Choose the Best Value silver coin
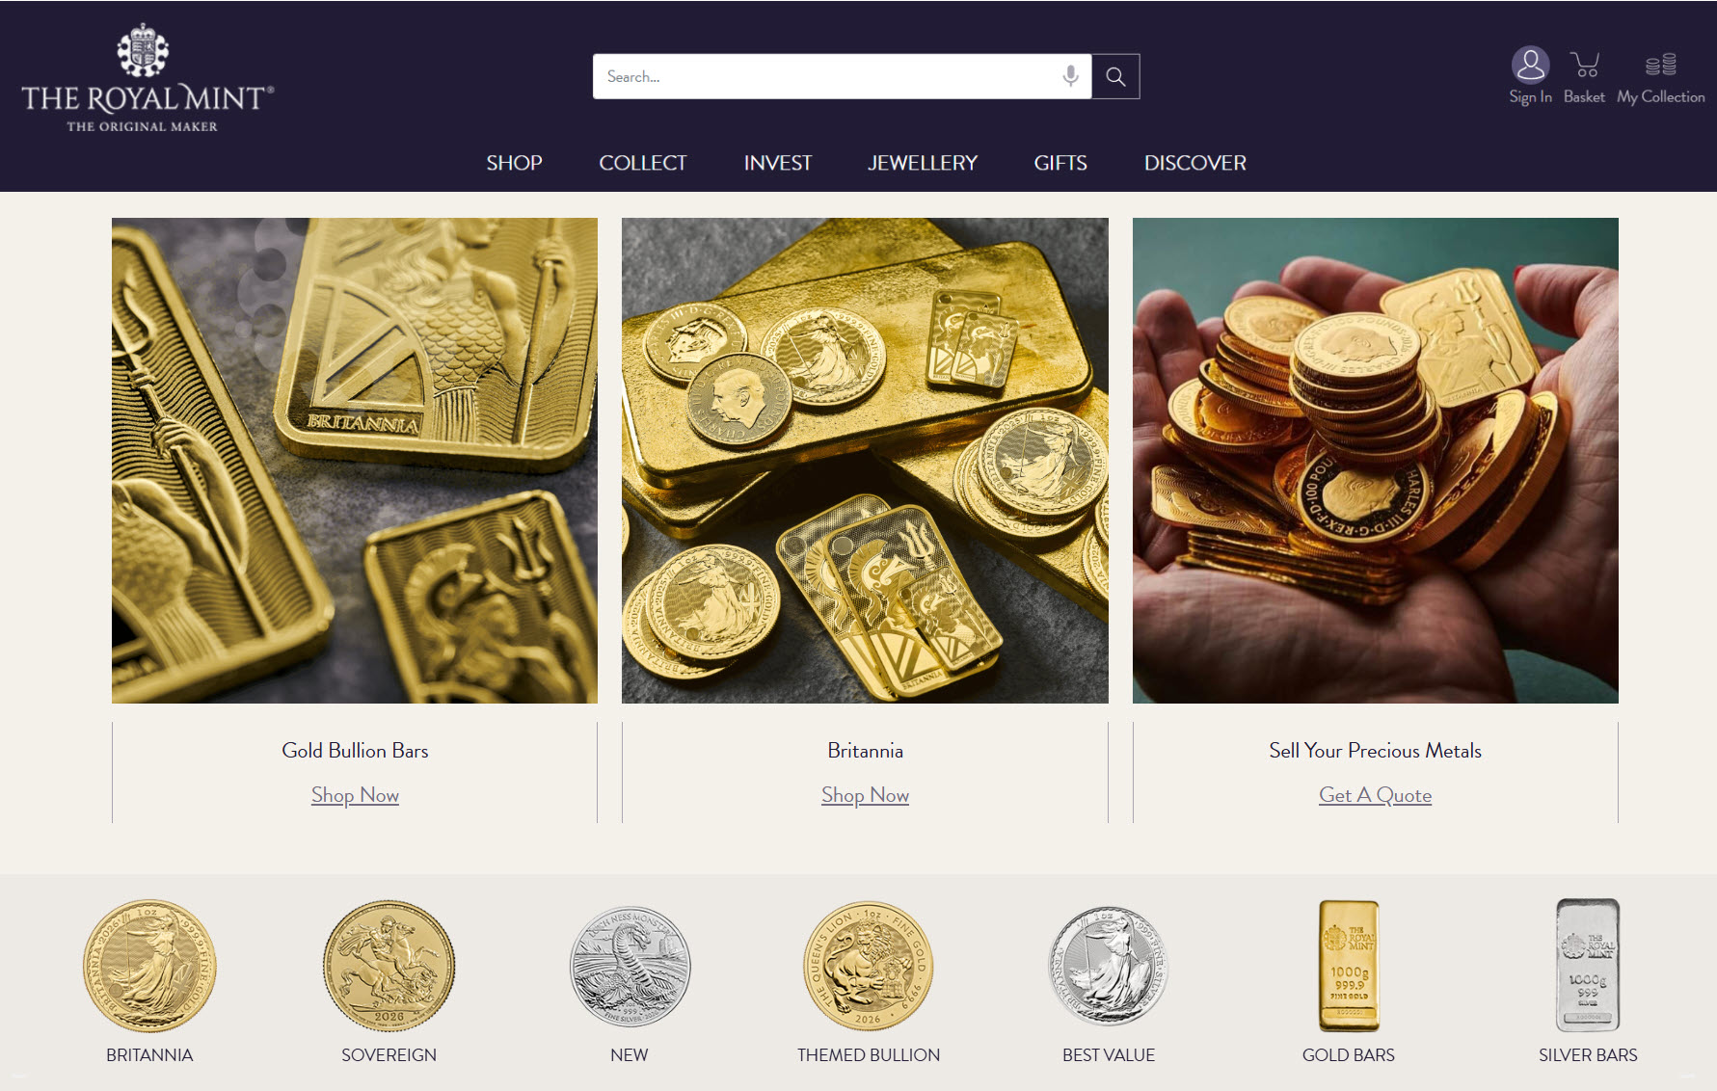This screenshot has height=1091, width=1717. [1108, 967]
